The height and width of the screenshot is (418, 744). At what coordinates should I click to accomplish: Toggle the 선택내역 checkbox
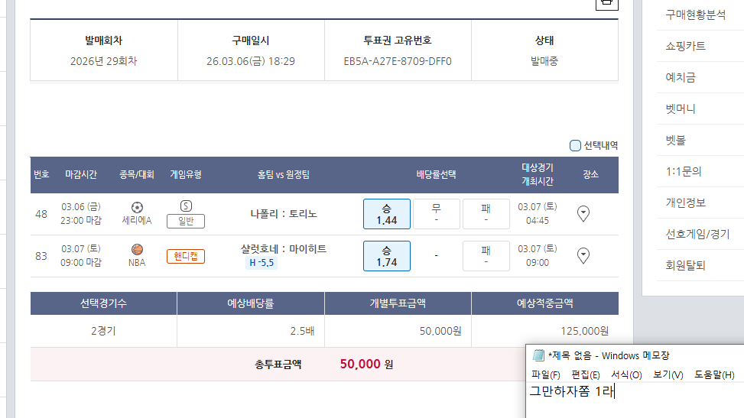pyautogui.click(x=576, y=145)
